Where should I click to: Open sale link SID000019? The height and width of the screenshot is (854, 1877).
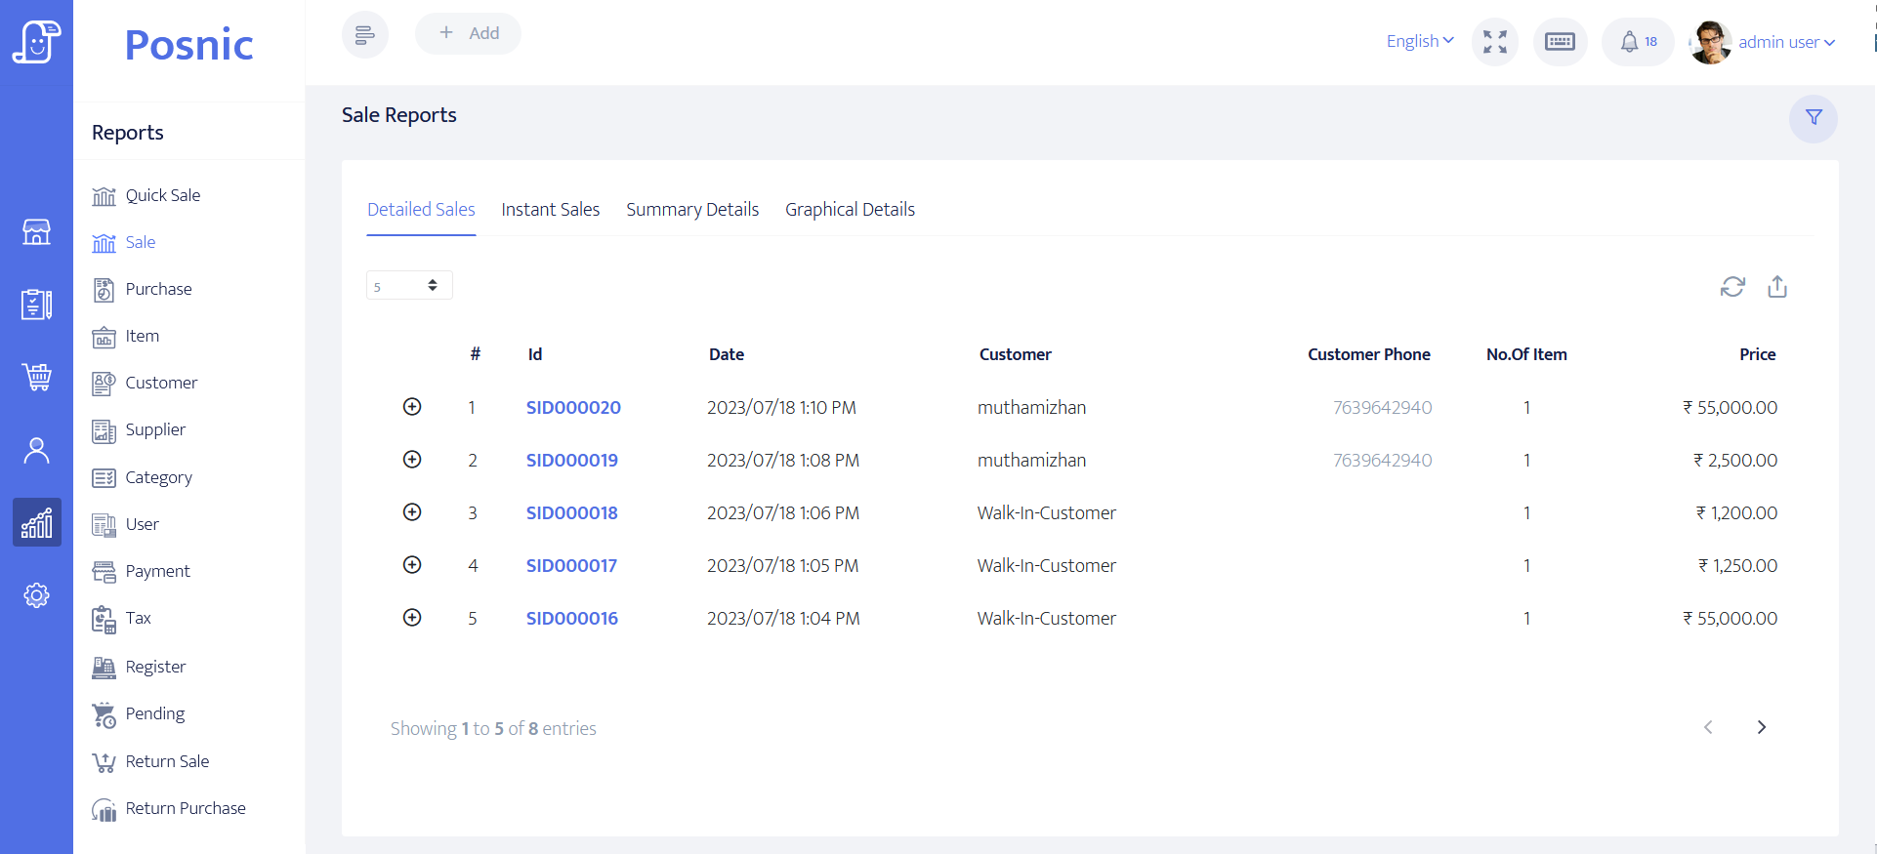(x=571, y=460)
